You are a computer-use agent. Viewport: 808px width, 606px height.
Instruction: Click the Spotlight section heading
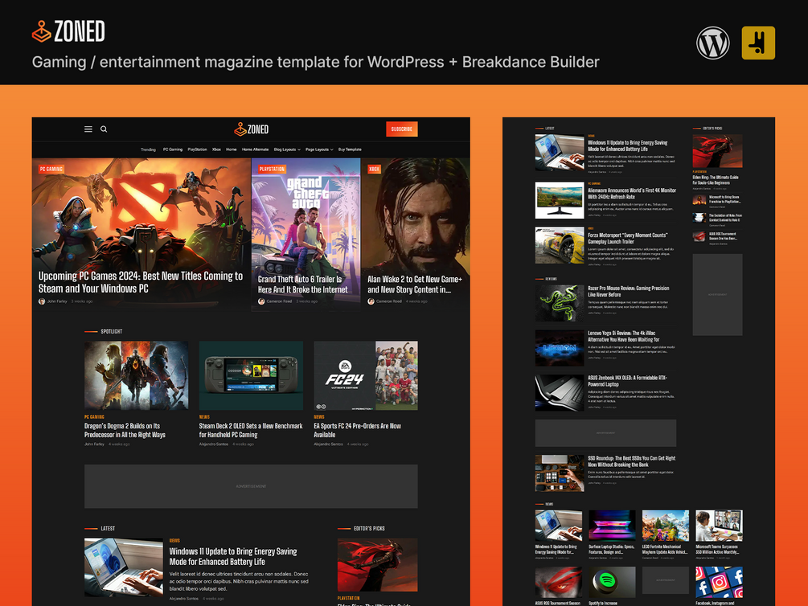[111, 331]
